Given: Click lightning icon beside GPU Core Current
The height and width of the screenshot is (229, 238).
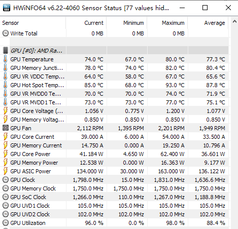Looking at the screenshot, I should [6, 137].
